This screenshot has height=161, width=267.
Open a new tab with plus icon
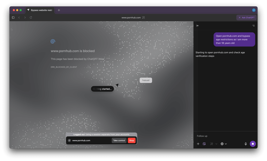[x=59, y=10]
